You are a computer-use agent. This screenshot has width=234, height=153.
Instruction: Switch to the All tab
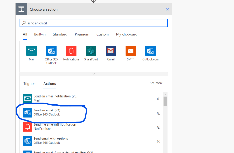[x=25, y=34]
